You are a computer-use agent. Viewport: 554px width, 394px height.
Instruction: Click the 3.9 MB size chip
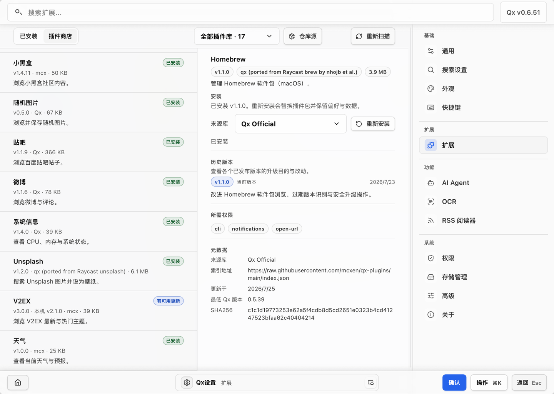(x=378, y=72)
